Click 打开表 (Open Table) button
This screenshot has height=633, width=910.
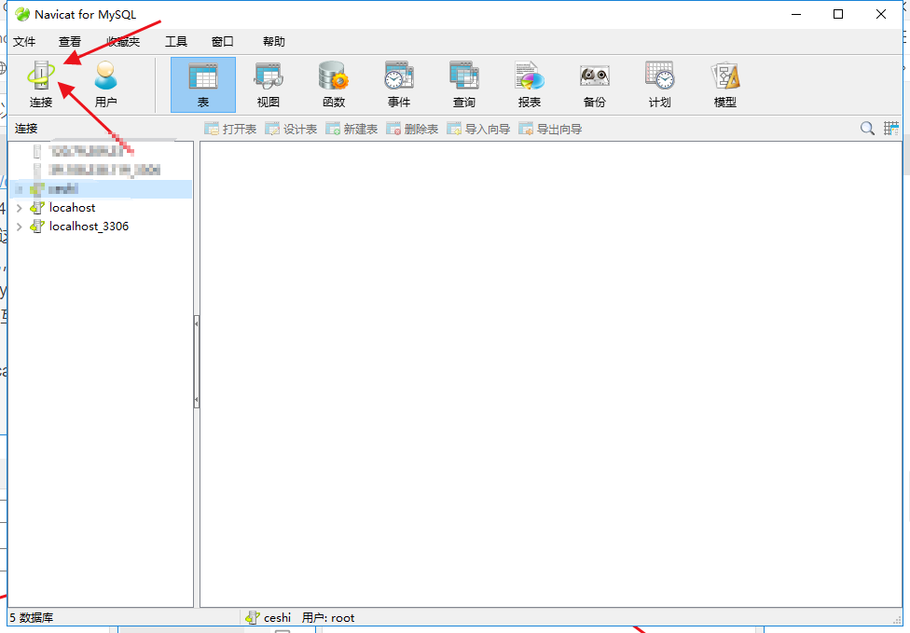click(x=230, y=129)
